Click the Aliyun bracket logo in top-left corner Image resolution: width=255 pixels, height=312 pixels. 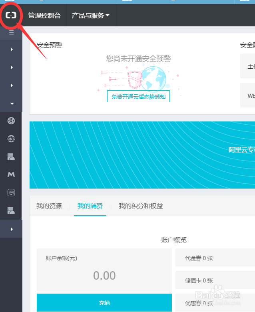pos(11,15)
